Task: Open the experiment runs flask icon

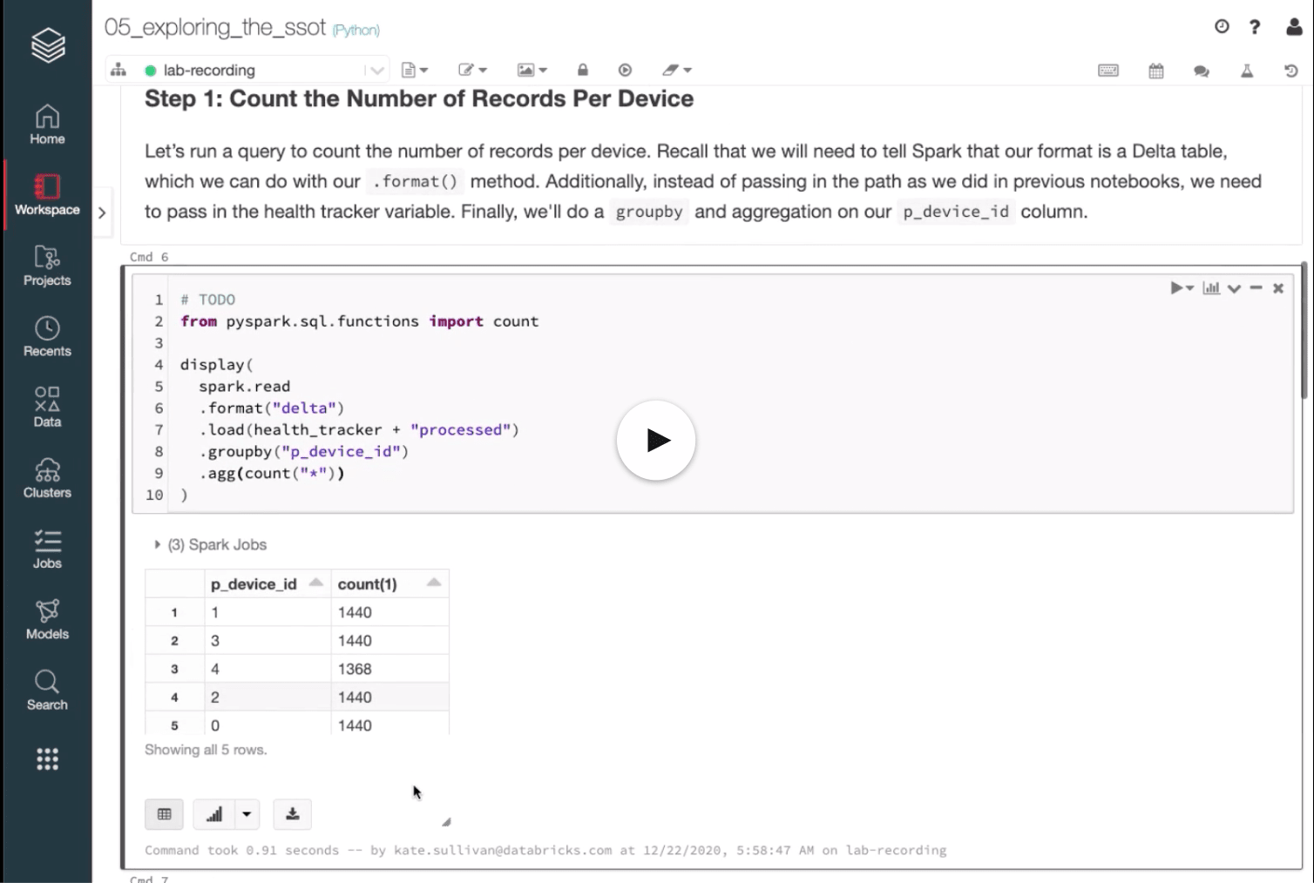Action: [1247, 71]
